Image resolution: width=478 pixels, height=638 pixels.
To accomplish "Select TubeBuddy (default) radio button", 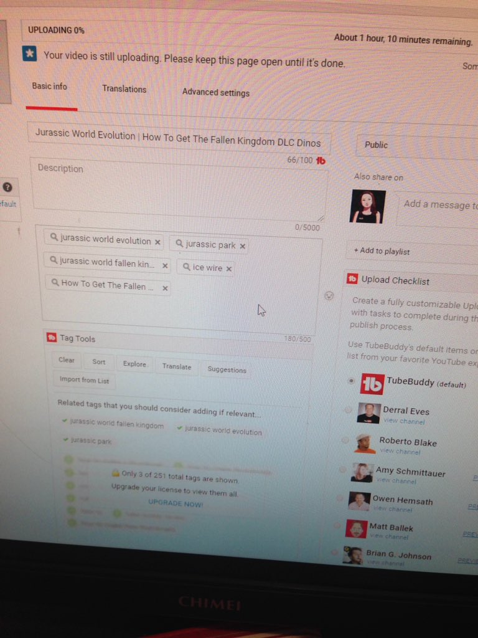I will [351, 381].
